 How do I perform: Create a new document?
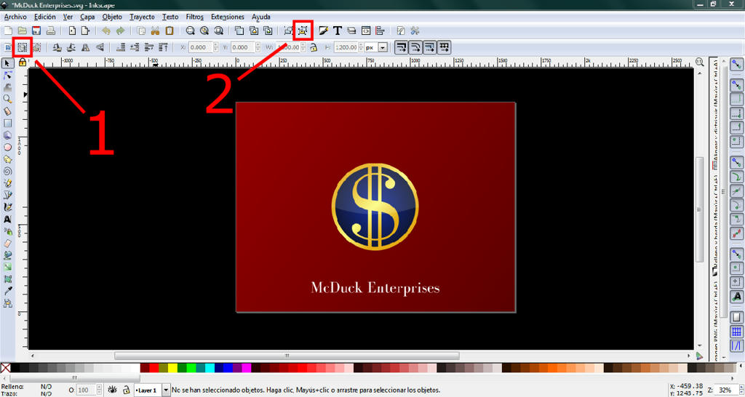[x=8, y=31]
